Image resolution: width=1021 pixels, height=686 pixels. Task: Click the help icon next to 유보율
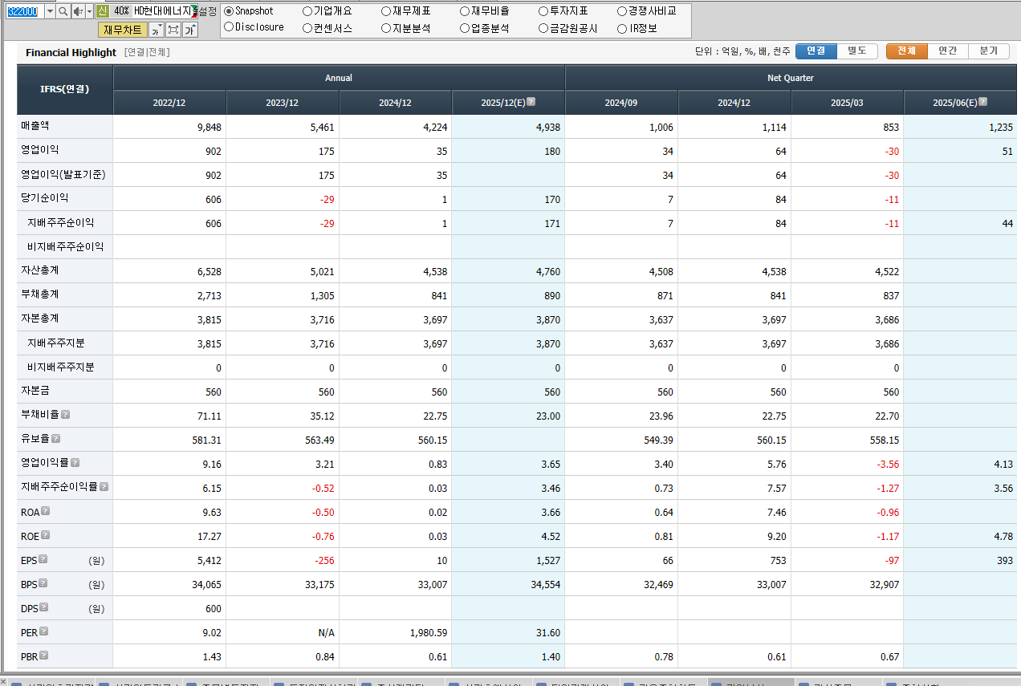pos(56,439)
